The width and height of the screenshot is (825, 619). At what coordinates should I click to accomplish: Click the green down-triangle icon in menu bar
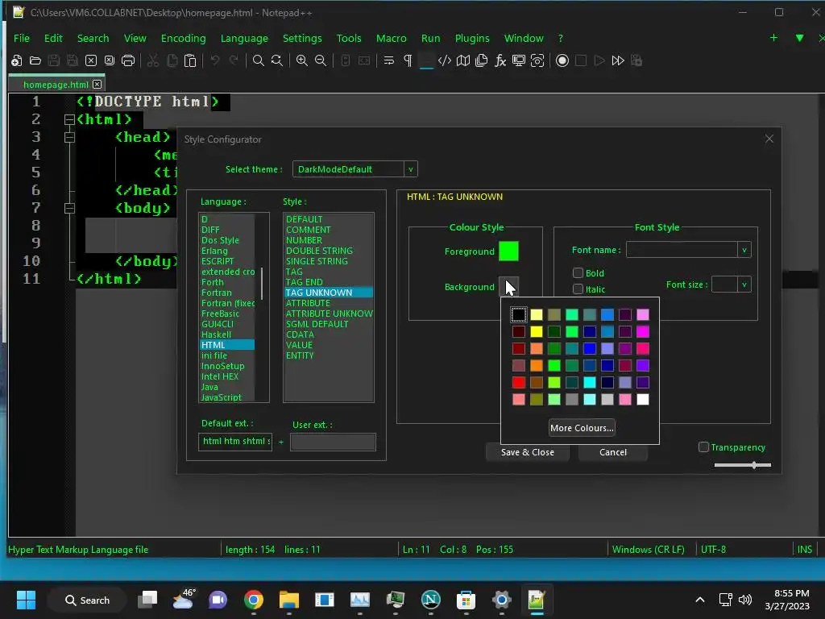pos(800,38)
